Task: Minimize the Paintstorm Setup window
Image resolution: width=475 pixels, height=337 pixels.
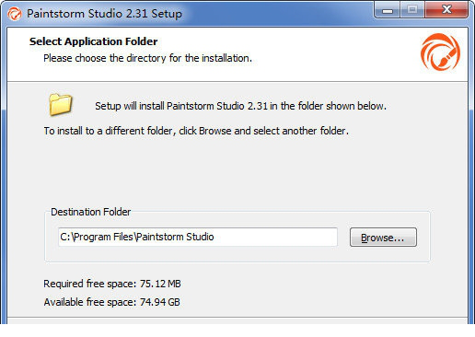Action: click(388, 10)
